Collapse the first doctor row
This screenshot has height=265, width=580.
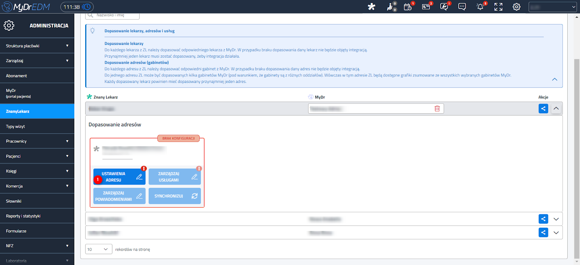(x=556, y=109)
